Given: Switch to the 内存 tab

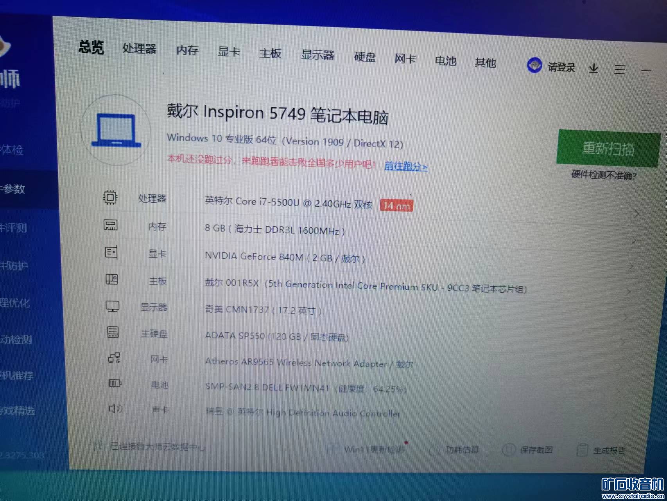Looking at the screenshot, I should pyautogui.click(x=187, y=50).
